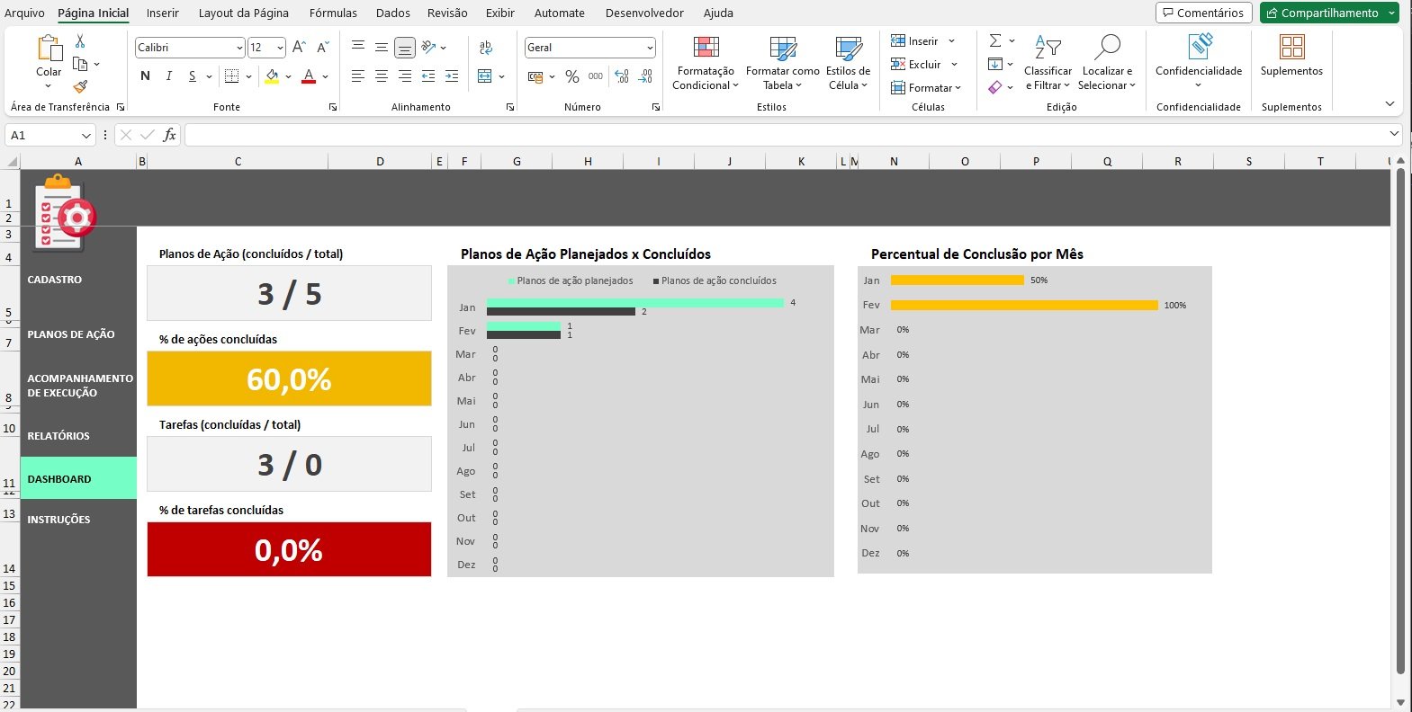Click the AutoSum sigma icon
The image size is (1412, 712).
(x=995, y=41)
